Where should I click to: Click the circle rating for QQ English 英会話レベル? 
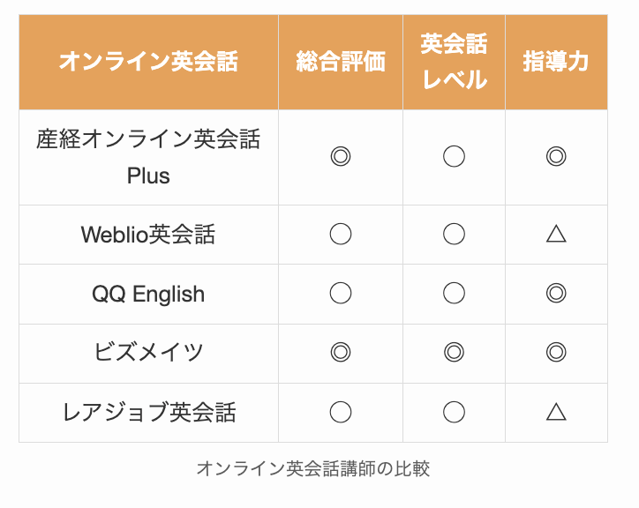[454, 294]
